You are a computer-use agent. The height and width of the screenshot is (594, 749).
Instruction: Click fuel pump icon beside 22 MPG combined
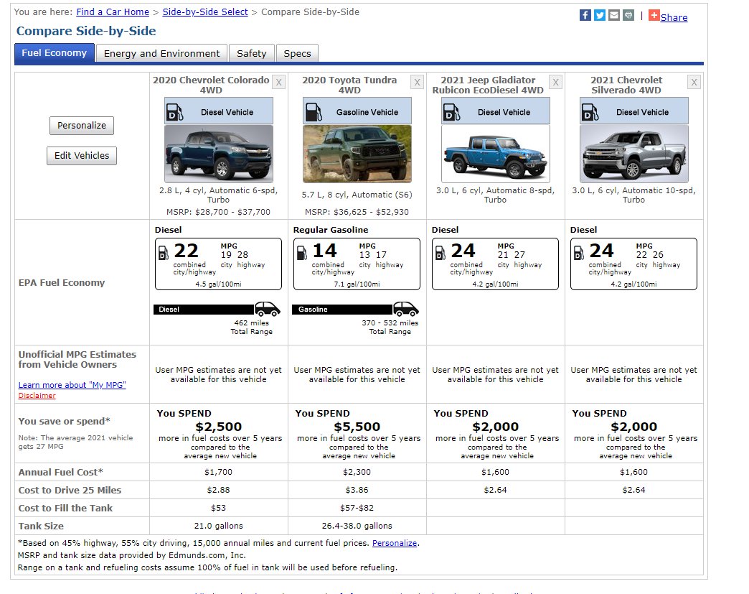[164, 253]
